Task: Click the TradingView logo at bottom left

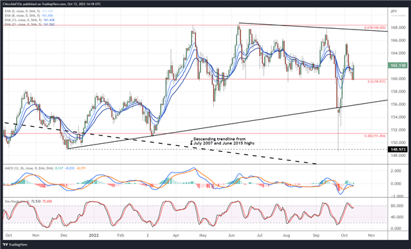Action: (x=16, y=244)
